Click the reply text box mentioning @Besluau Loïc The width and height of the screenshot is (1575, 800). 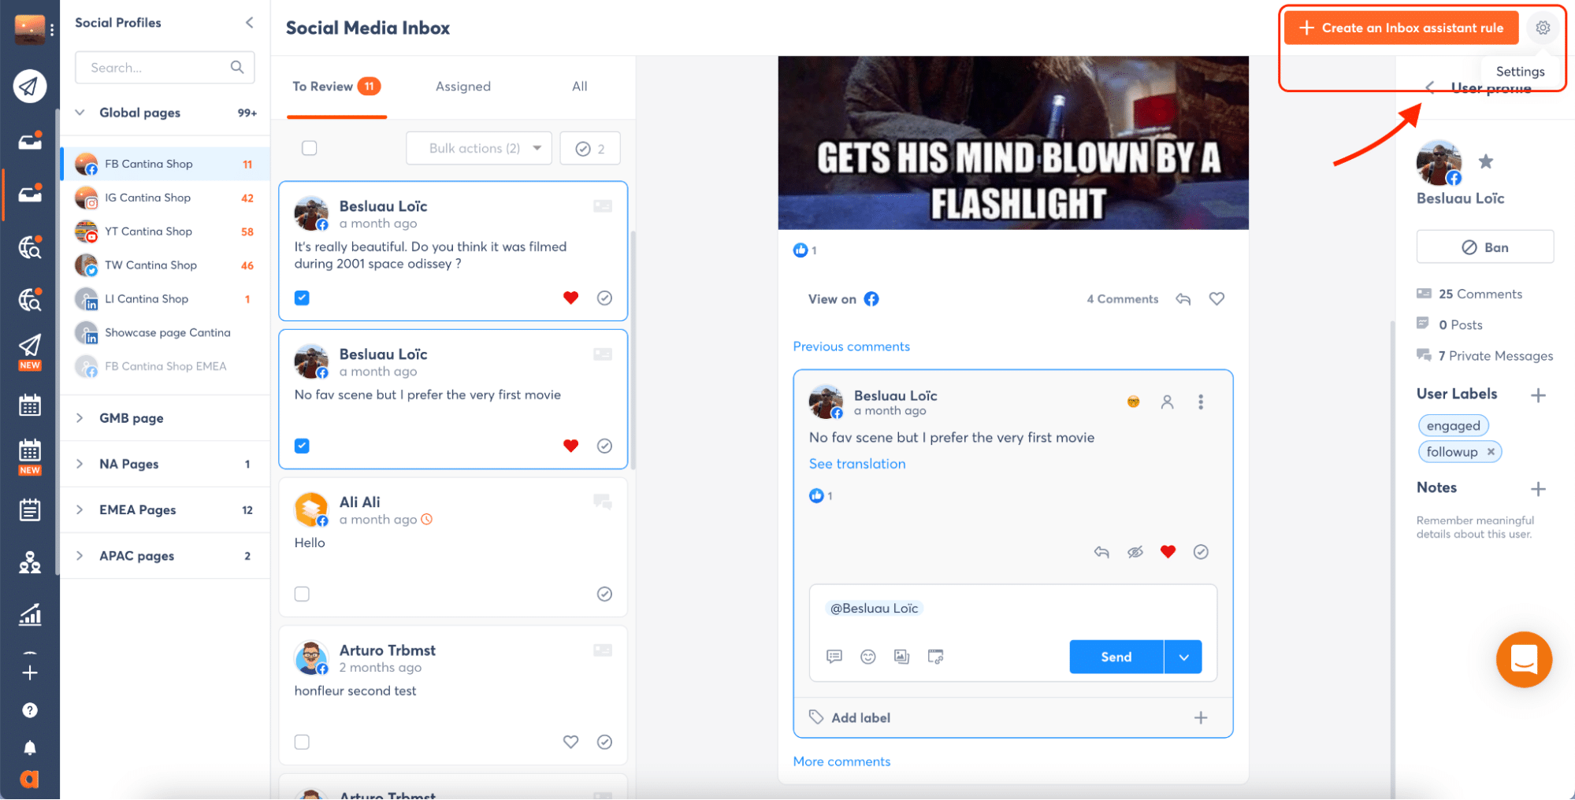pyautogui.click(x=1012, y=608)
